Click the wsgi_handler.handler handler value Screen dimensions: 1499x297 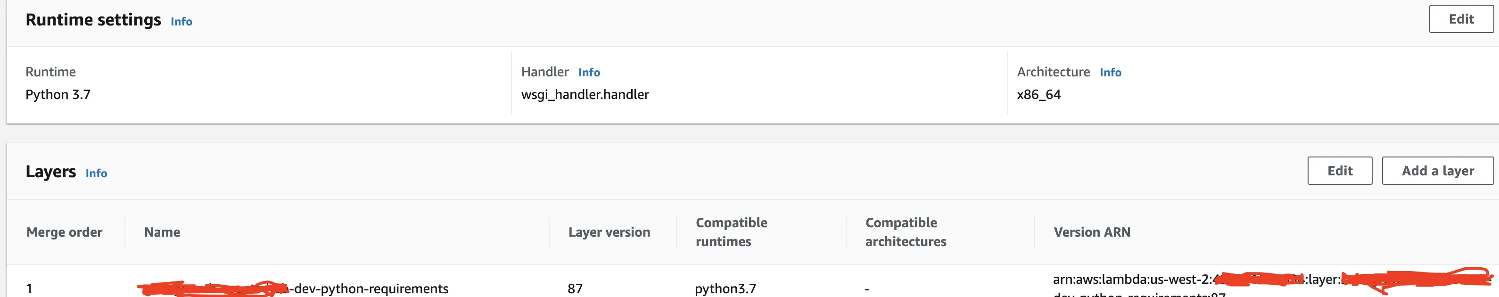point(585,95)
